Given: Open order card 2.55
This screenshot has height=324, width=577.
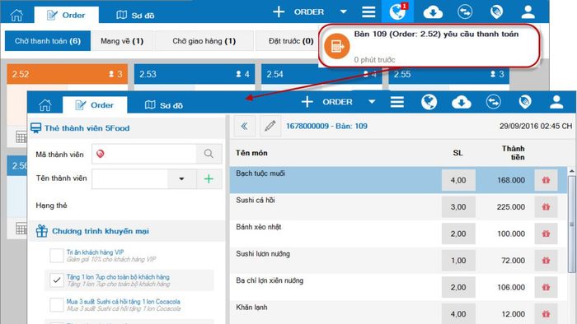Looking at the screenshot, I should click(x=449, y=75).
